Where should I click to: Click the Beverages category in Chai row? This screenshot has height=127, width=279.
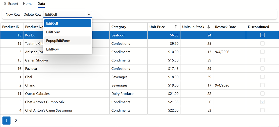click(128, 77)
